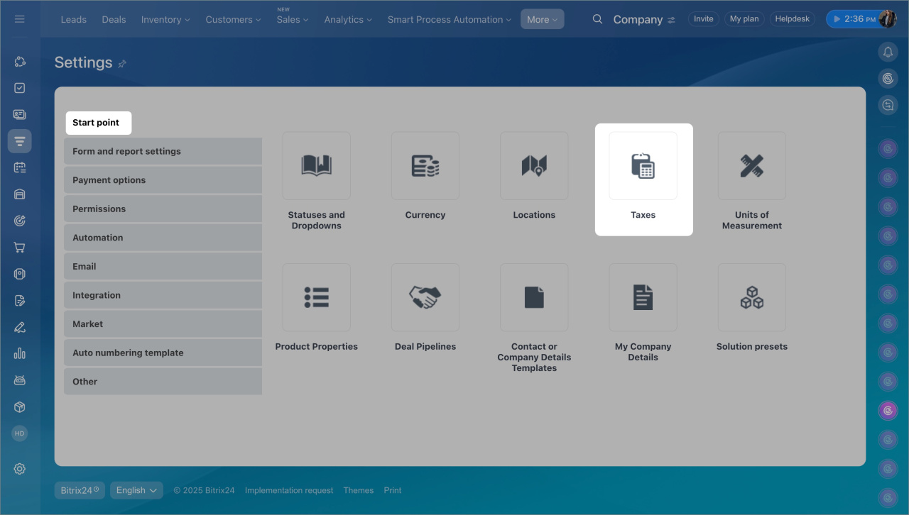Screen dimensions: 909x515
Task: Open notifications bell in right panel
Action: coord(887,52)
